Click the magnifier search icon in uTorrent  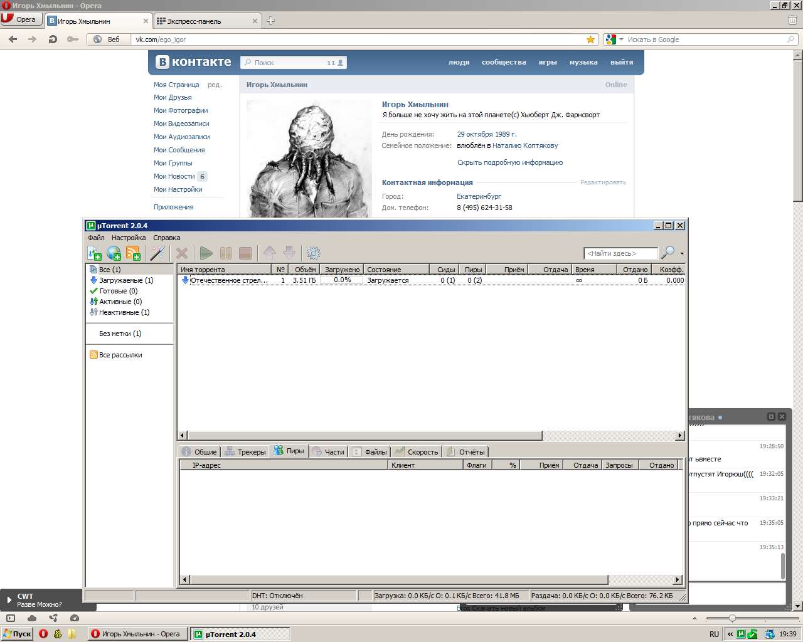[668, 253]
